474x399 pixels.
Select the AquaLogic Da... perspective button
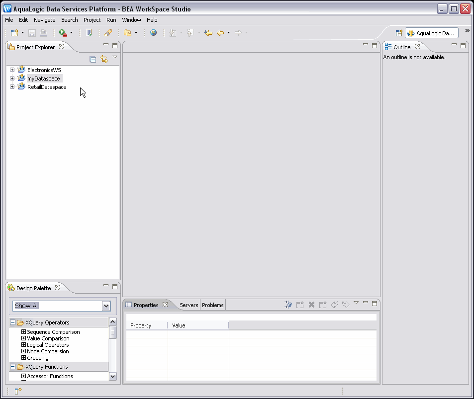tap(432, 33)
